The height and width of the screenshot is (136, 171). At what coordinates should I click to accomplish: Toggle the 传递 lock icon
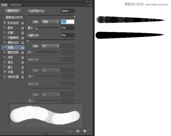point(22,48)
